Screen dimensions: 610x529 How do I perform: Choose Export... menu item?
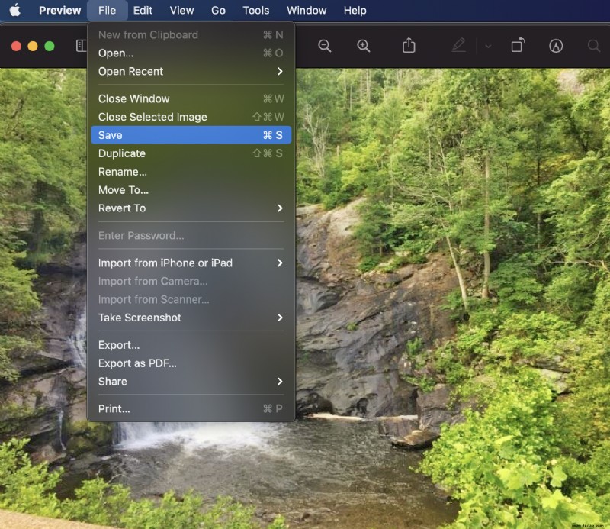tap(191, 345)
